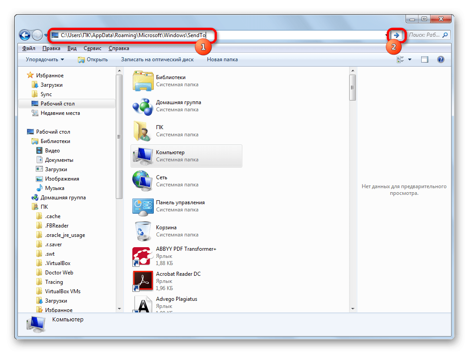Select the .cache folder in tree

48,216
